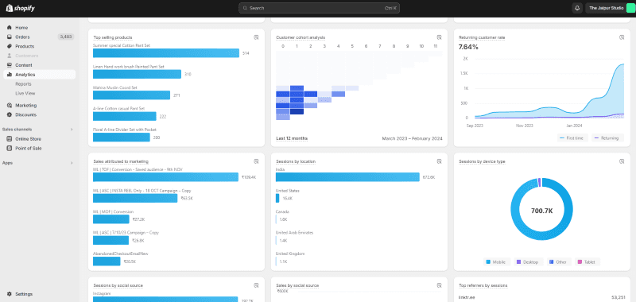Open report icon on Sales by social source card
Viewport: 636px width, 302px height.
439,285
